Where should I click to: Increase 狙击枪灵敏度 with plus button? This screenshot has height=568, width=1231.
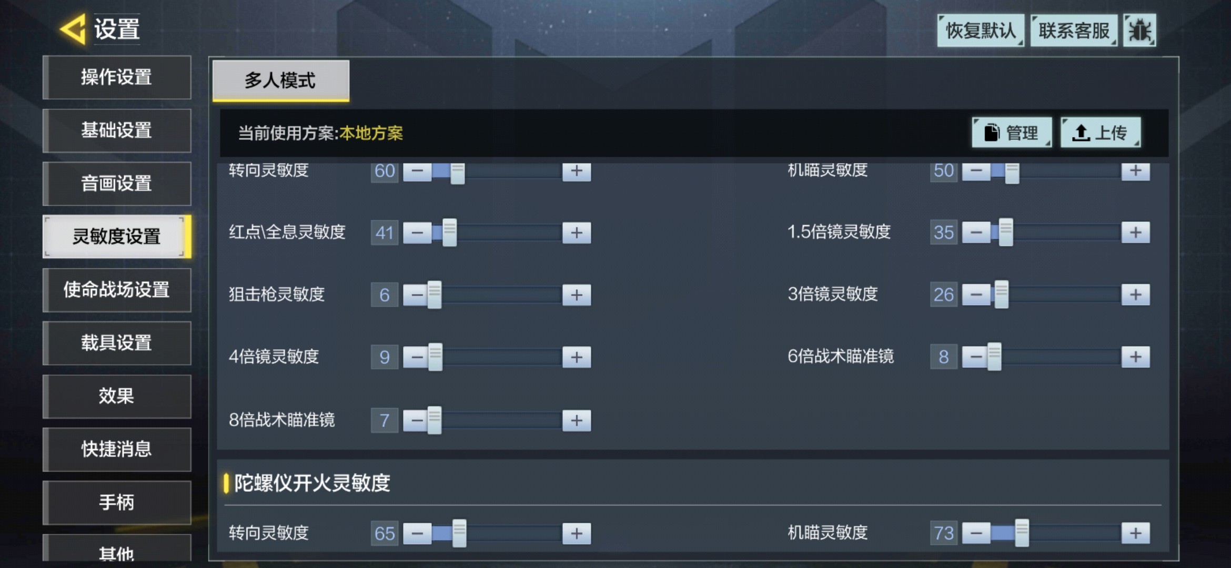pos(577,295)
